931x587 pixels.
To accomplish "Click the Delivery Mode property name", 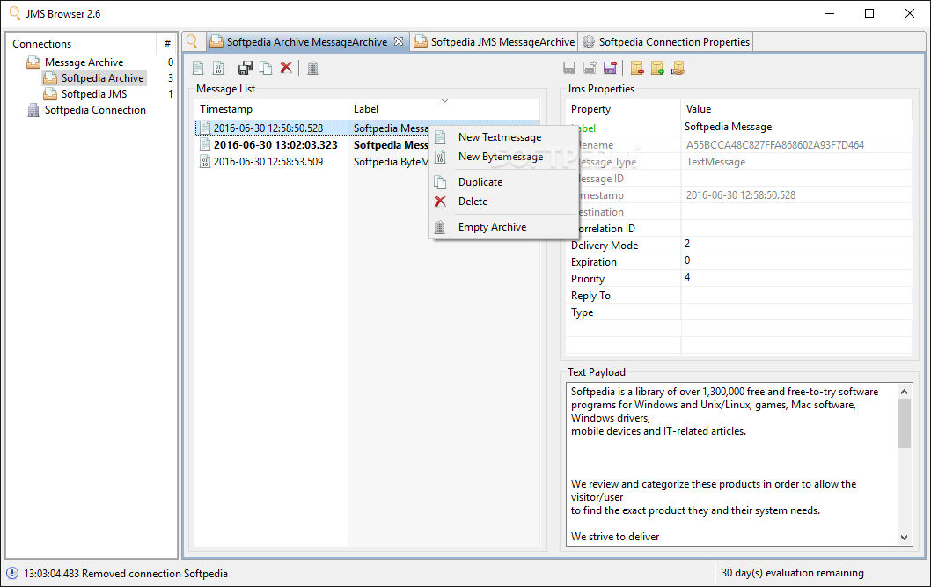I will (x=605, y=246).
